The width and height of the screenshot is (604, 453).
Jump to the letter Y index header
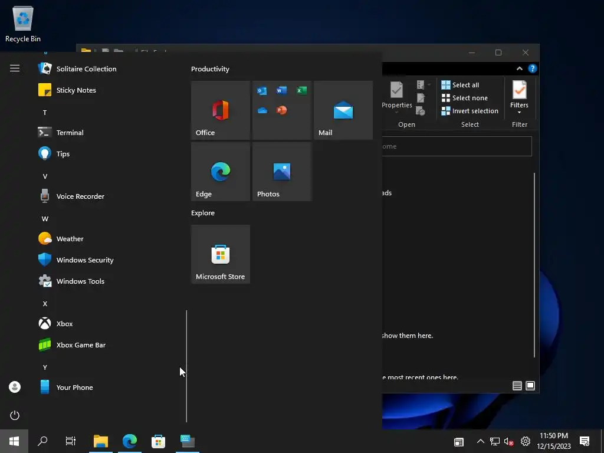coord(45,367)
